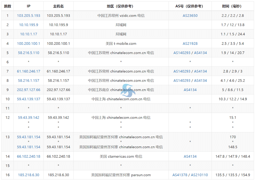Screen dimensions: 256x181
Task: Select region text 中国江苏南京 chinatelecom.com.cn 电信
Action: (121, 90)
